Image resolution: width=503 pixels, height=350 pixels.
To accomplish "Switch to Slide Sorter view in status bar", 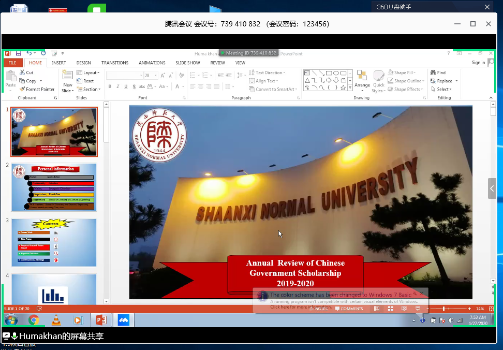I will click(390, 309).
